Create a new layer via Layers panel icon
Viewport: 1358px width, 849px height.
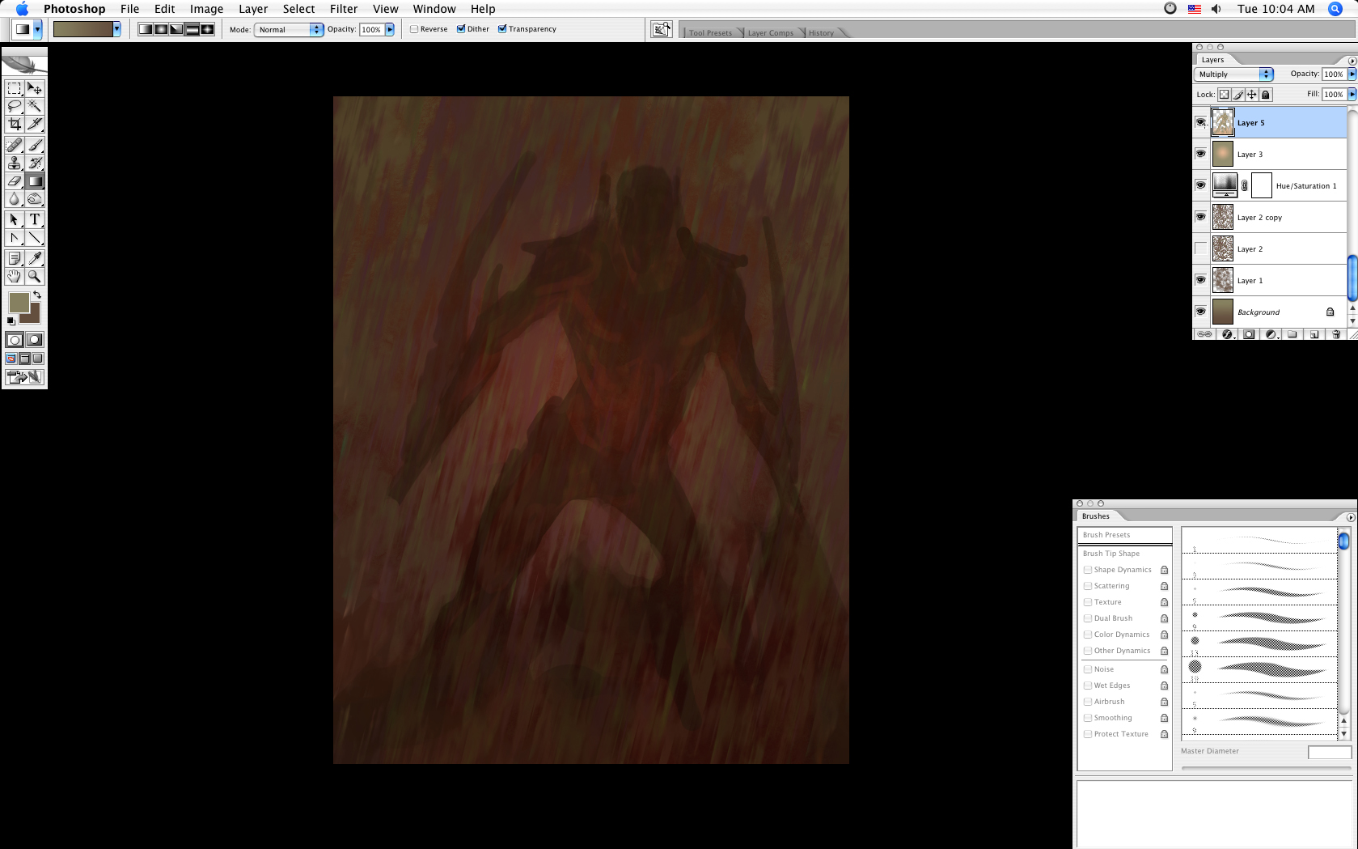click(x=1314, y=333)
